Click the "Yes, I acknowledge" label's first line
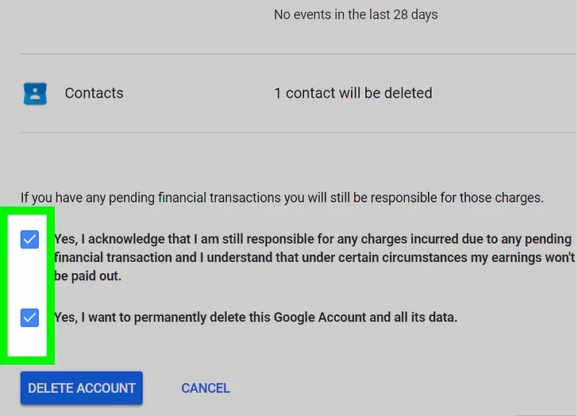The width and height of the screenshot is (578, 416). pyautogui.click(x=313, y=239)
